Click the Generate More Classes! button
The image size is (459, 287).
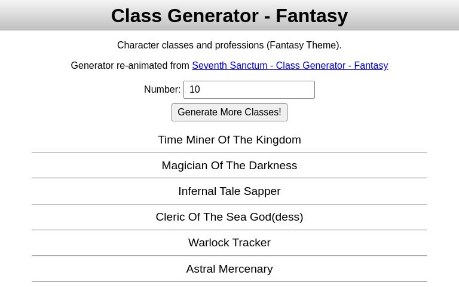tap(229, 112)
